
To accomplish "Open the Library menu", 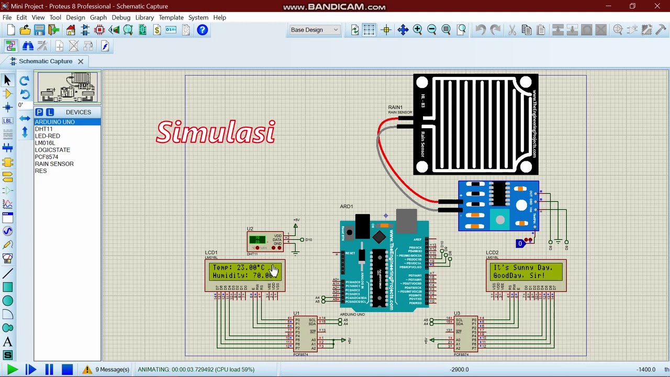I will pyautogui.click(x=144, y=17).
